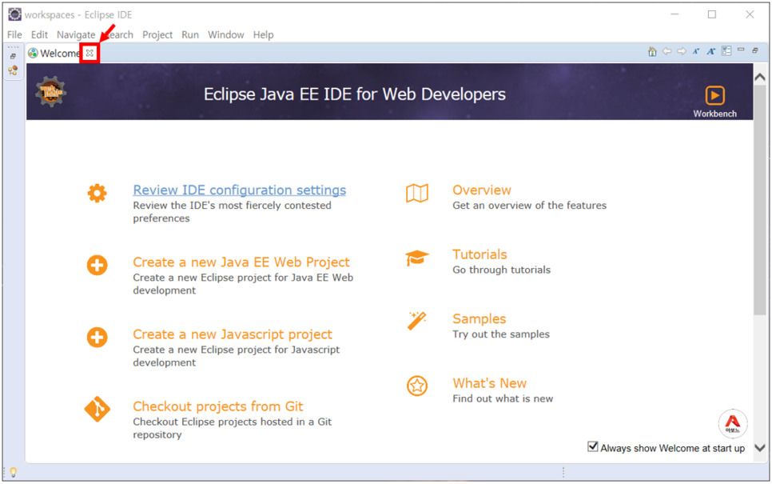
Task: Minimize the Welcome view
Action: tap(741, 50)
